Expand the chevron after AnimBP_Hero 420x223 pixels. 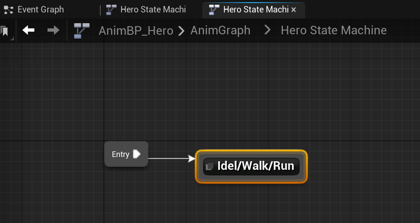pyautogui.click(x=182, y=30)
